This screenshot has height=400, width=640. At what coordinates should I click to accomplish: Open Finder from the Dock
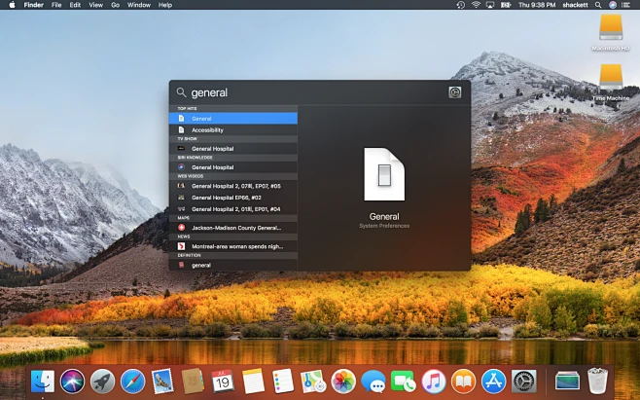(43, 382)
